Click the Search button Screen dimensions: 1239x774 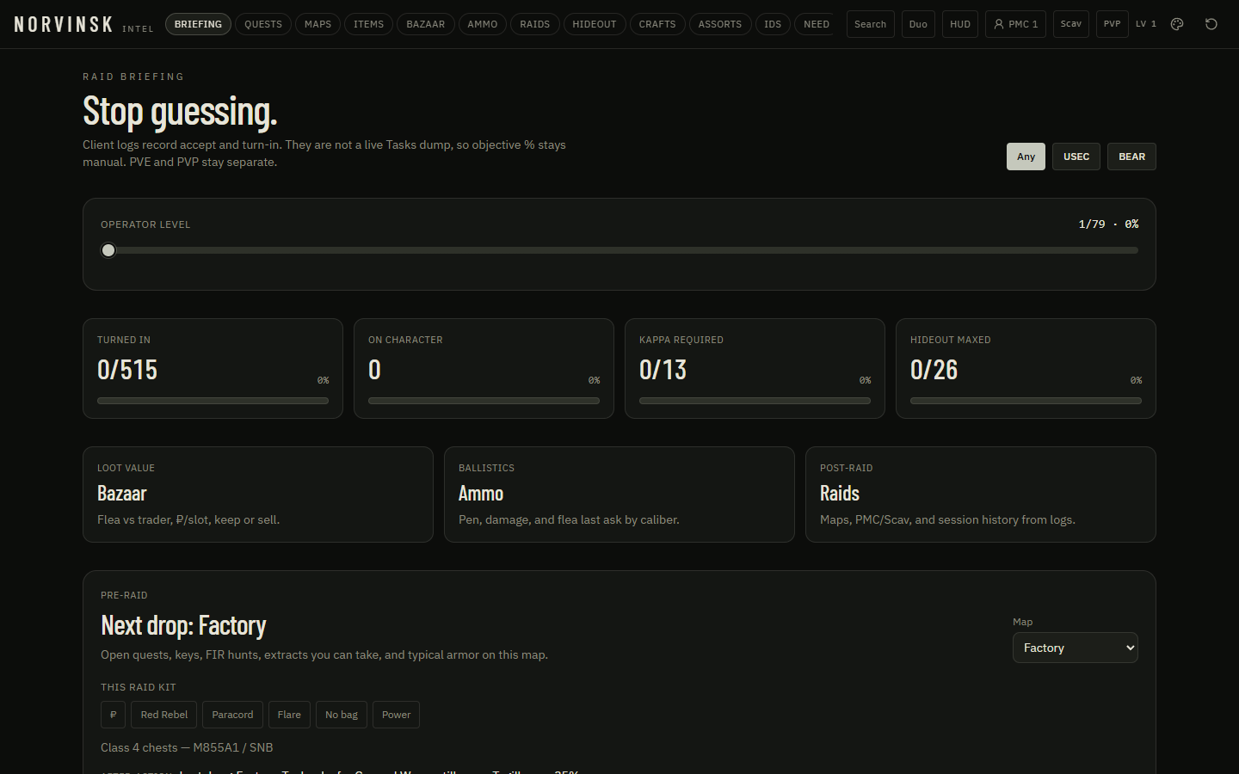coord(871,24)
